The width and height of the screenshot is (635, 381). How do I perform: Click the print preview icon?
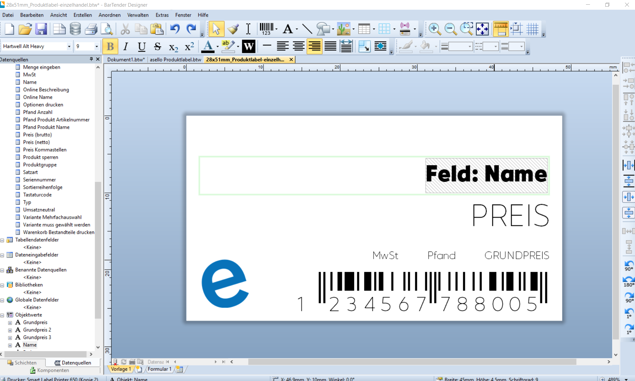click(x=107, y=29)
